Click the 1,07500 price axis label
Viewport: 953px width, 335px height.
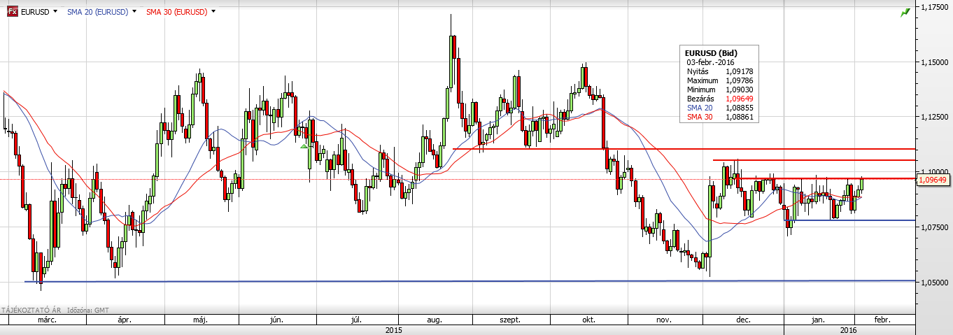coord(934,227)
